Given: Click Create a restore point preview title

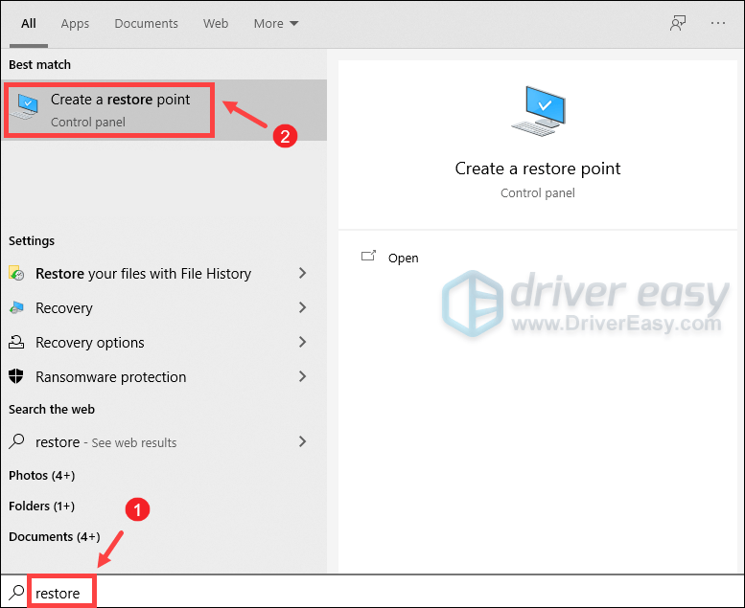Looking at the screenshot, I should tap(538, 169).
